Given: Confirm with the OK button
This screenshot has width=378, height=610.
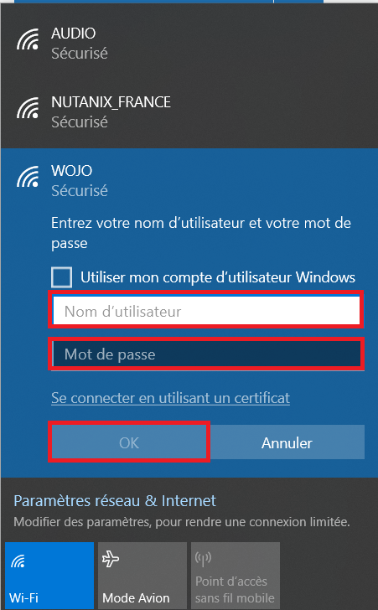Looking at the screenshot, I should (129, 442).
